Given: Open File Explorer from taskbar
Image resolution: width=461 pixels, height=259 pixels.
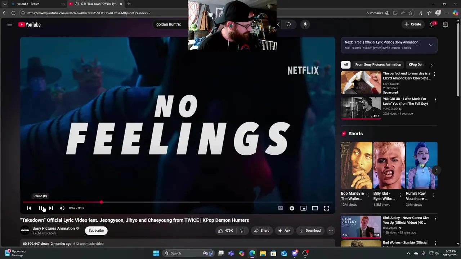Looking at the screenshot, I should 263,253.
